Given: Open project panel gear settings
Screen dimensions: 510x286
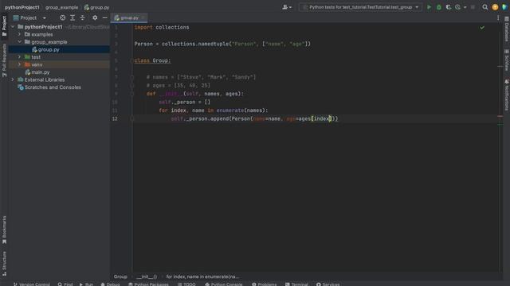Looking at the screenshot, I should pos(95,17).
